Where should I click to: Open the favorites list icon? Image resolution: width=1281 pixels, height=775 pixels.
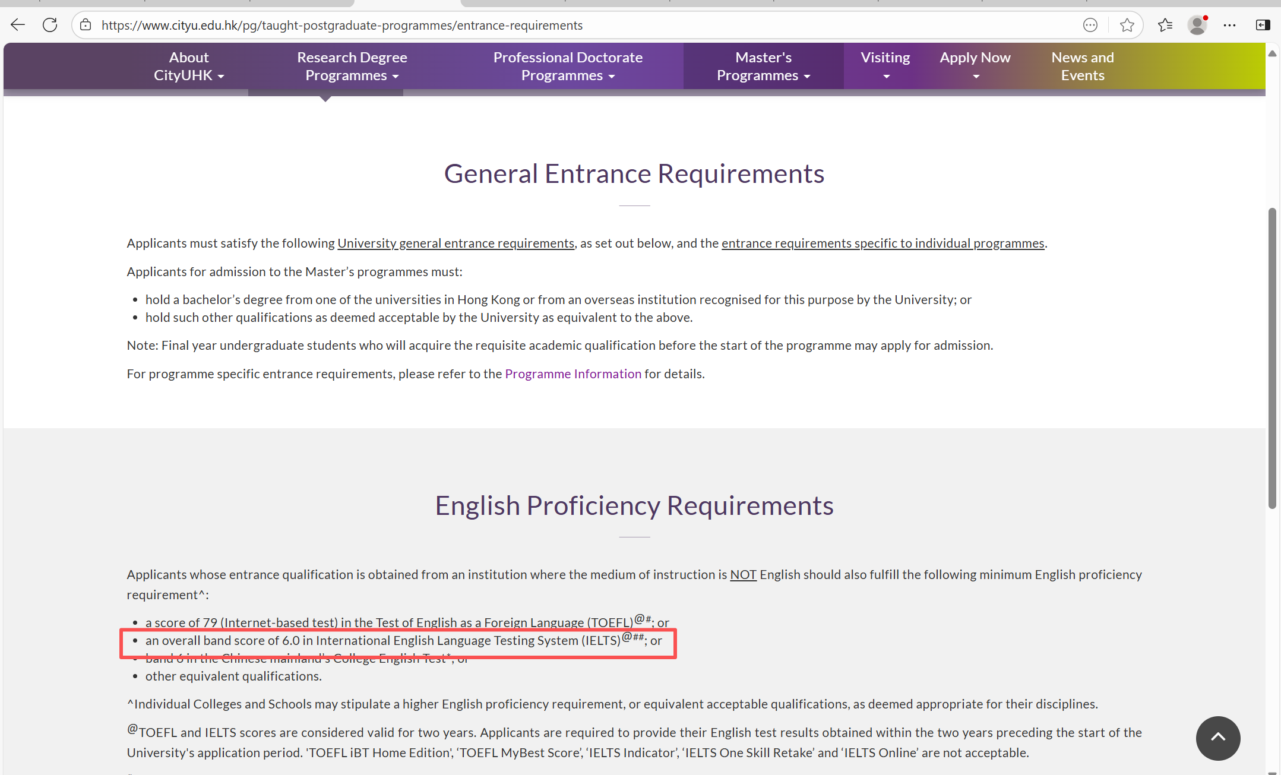tap(1165, 25)
